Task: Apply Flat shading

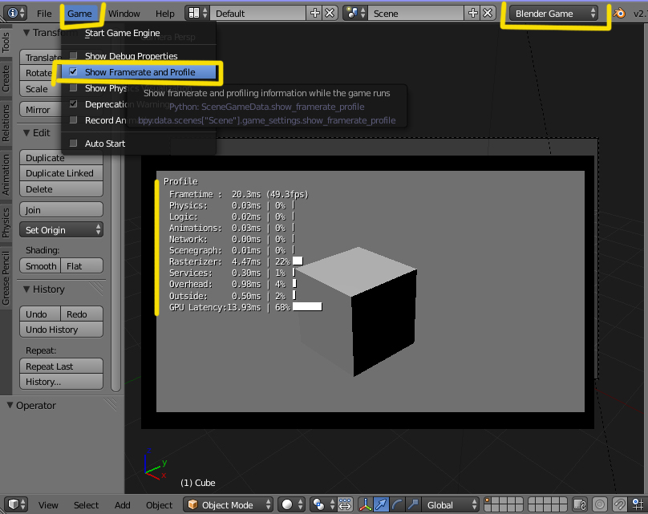Action: tap(82, 265)
